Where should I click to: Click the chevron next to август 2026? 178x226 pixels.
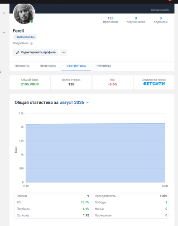tap(87, 103)
